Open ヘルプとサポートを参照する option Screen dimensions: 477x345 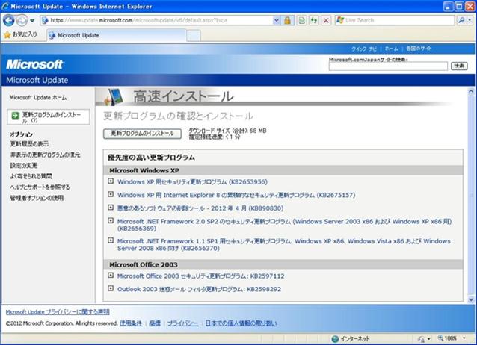click(x=40, y=187)
